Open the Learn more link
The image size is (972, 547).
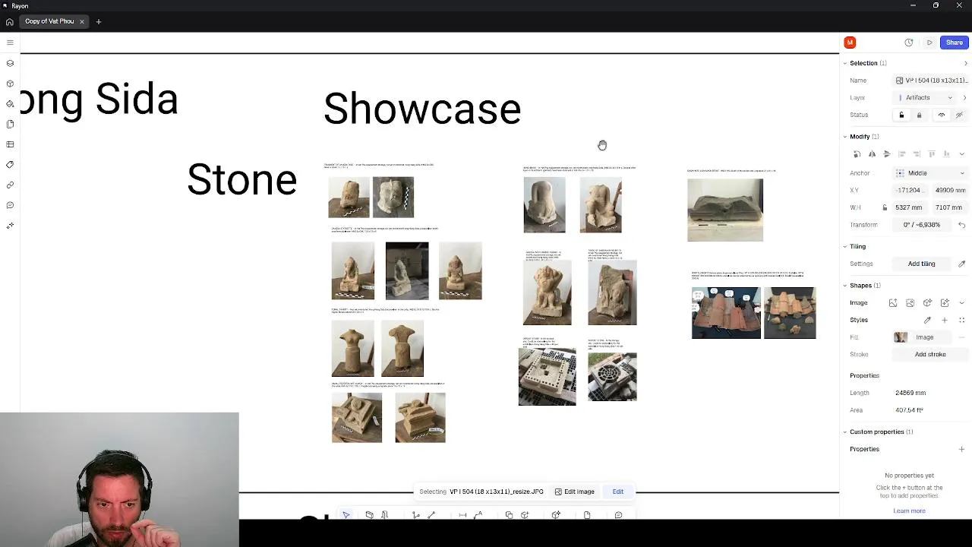(x=909, y=511)
